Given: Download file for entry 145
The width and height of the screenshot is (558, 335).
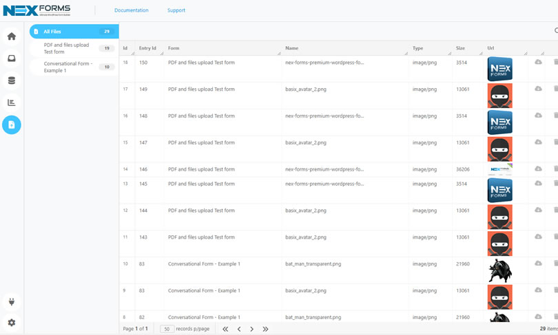Looking at the screenshot, I should coord(538,183).
